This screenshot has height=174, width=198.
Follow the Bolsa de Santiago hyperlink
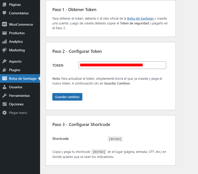pyautogui.click(x=140, y=19)
